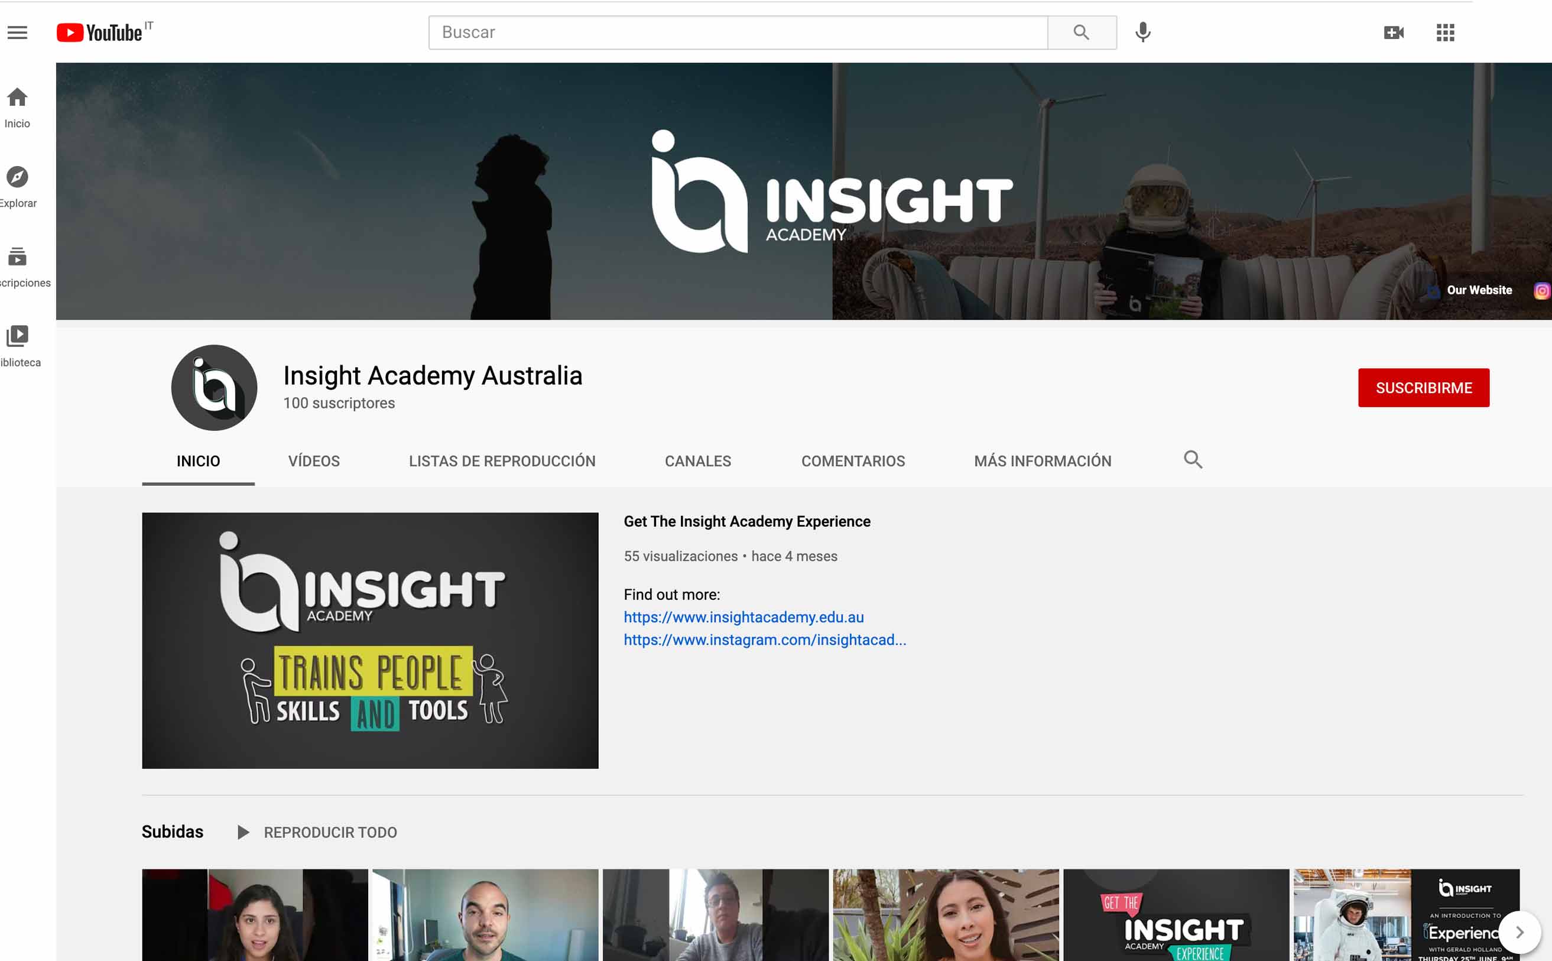Open the Get The Insight Experience thumbnail
Screen dimensions: 1552x961
[x=1176, y=915]
